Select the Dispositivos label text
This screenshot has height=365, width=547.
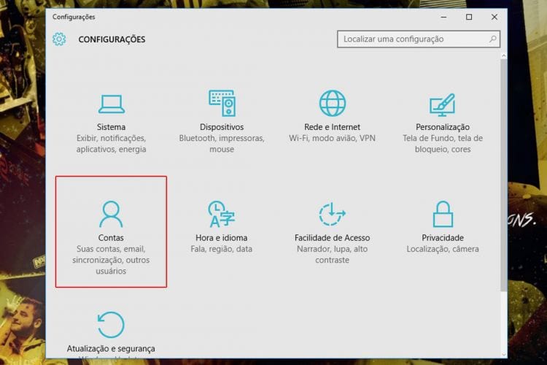coord(222,127)
